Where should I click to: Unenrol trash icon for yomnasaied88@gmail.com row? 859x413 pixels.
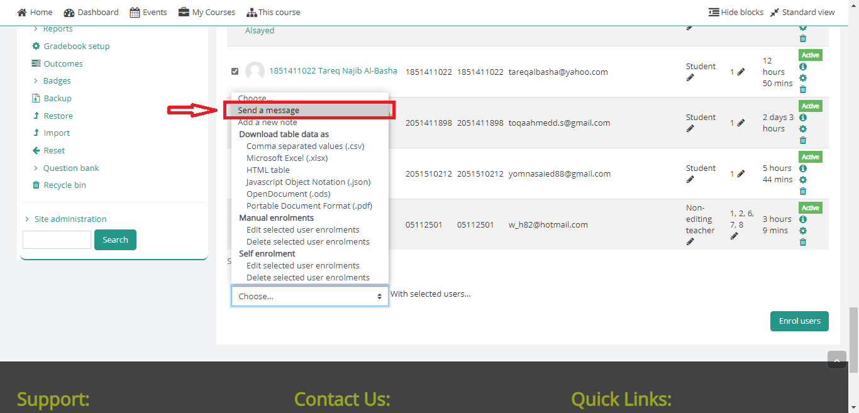tap(803, 191)
